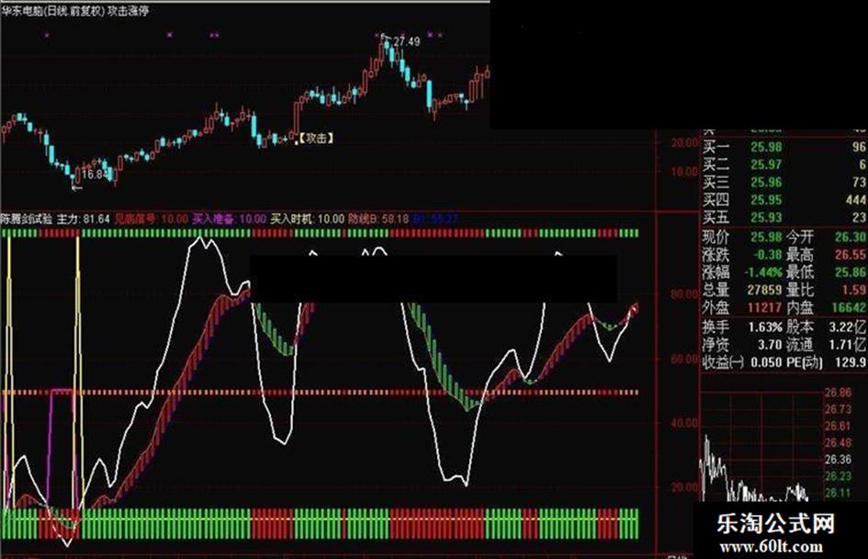The image size is (868, 559).
Task: Click the 买入时机: 10.00 label
Action: coord(307,219)
